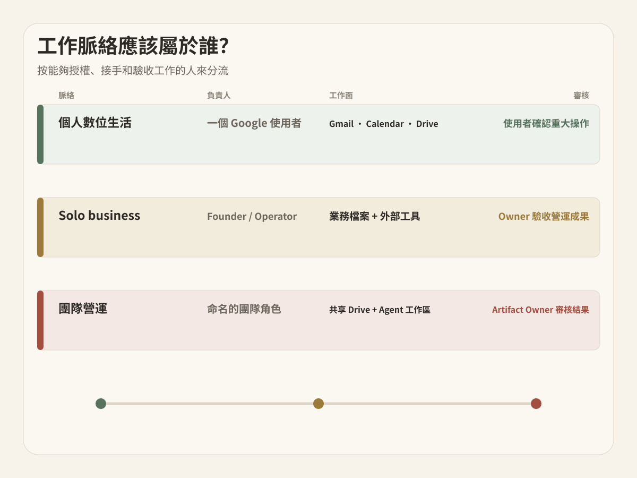Select the Solo business row title
The image size is (637, 478).
tap(99, 216)
